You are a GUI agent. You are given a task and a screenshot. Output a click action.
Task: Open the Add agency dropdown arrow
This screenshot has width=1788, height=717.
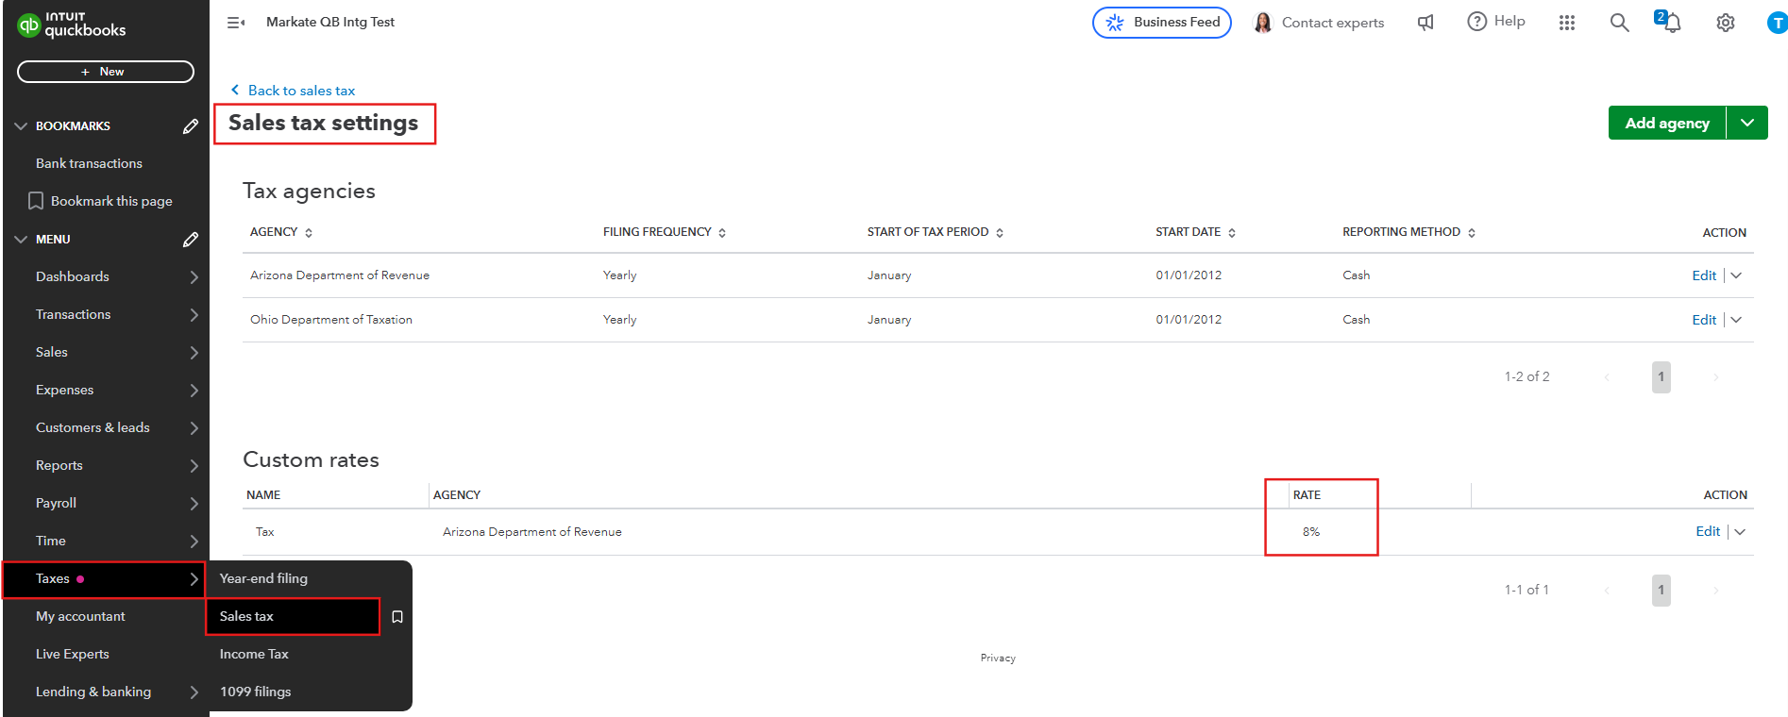point(1747,123)
